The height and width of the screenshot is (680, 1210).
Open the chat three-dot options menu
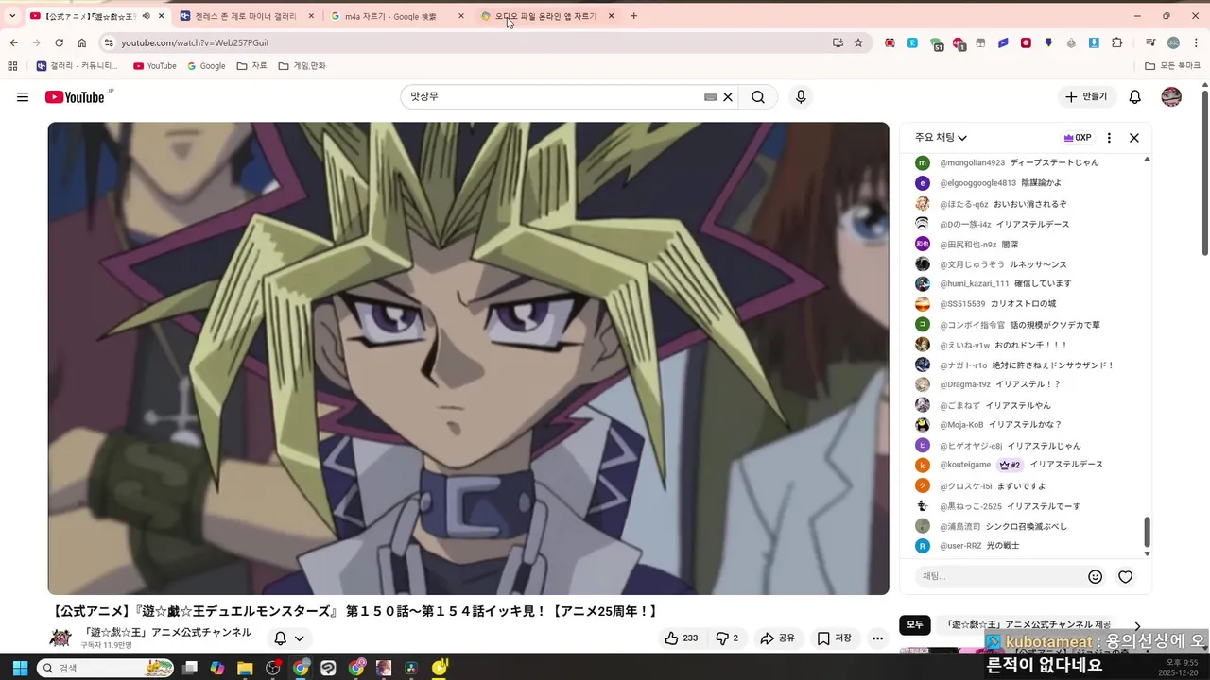pyautogui.click(x=1109, y=138)
